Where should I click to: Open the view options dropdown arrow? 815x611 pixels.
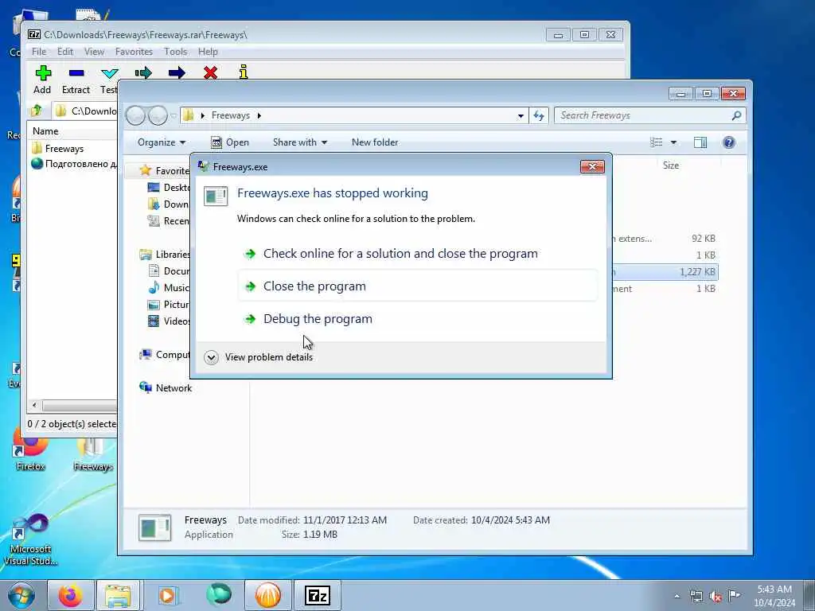click(673, 142)
